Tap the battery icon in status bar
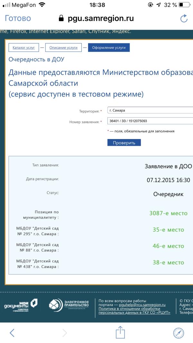The image size is (193, 343). click(x=184, y=5)
